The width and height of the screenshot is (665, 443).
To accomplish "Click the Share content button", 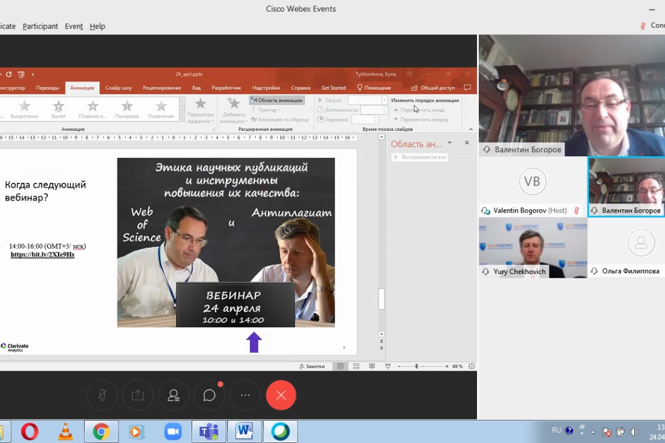I will [x=138, y=395].
